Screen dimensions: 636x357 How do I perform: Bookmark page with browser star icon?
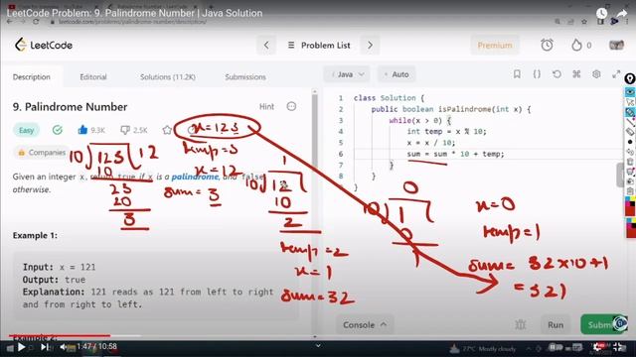pos(584,22)
